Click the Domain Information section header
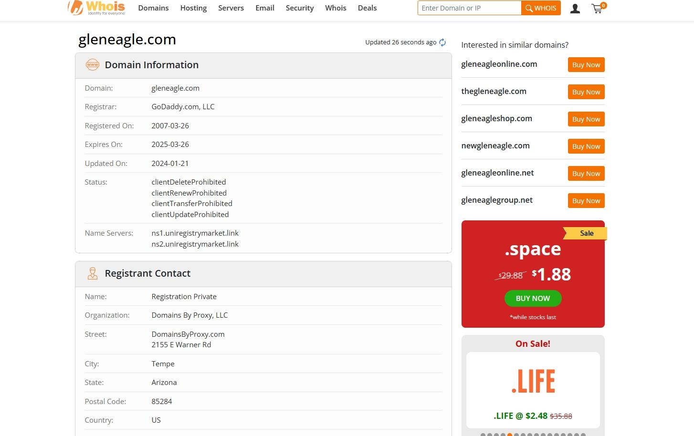This screenshot has width=694, height=436. (263, 65)
